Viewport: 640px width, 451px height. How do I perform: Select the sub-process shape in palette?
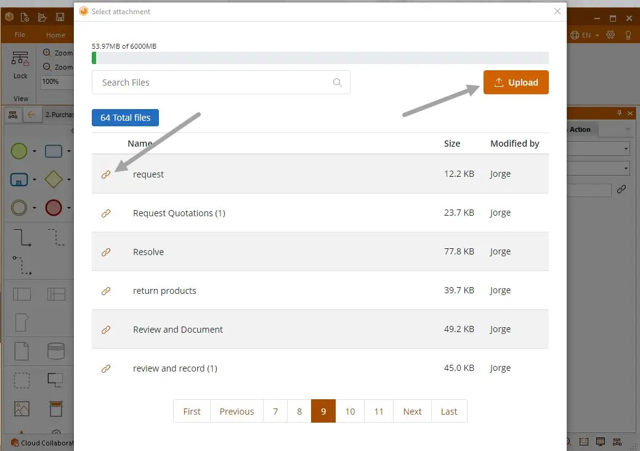coord(18,179)
